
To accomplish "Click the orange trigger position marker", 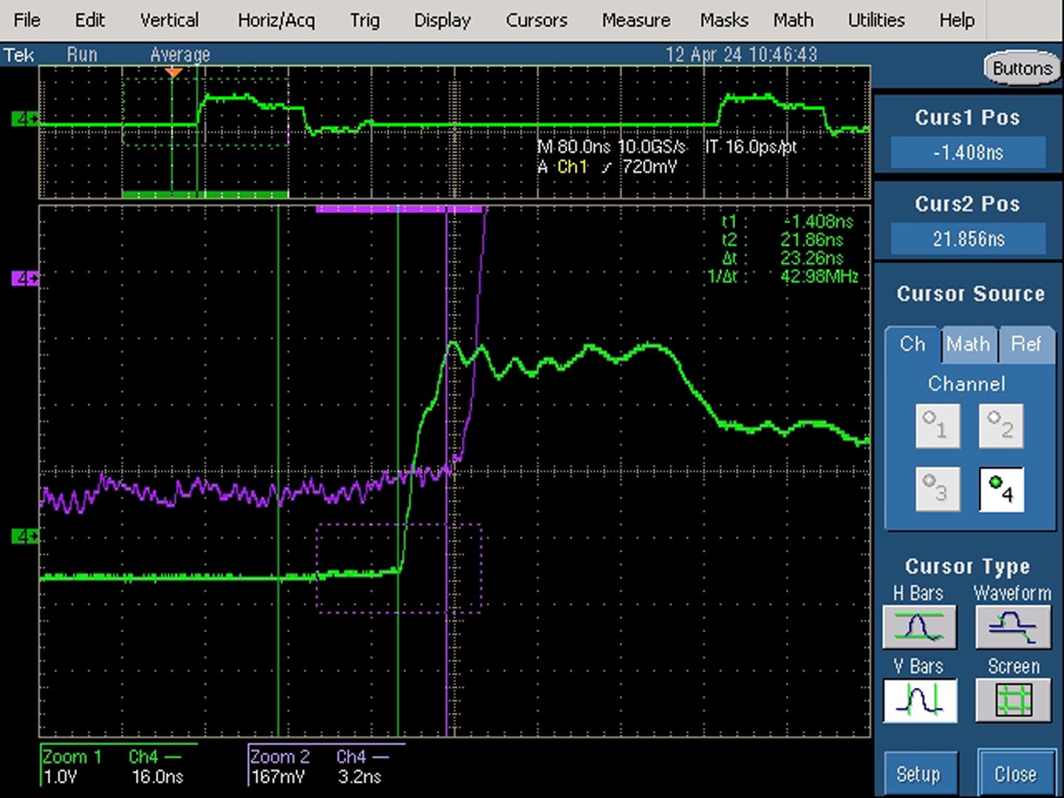I will 174,72.
